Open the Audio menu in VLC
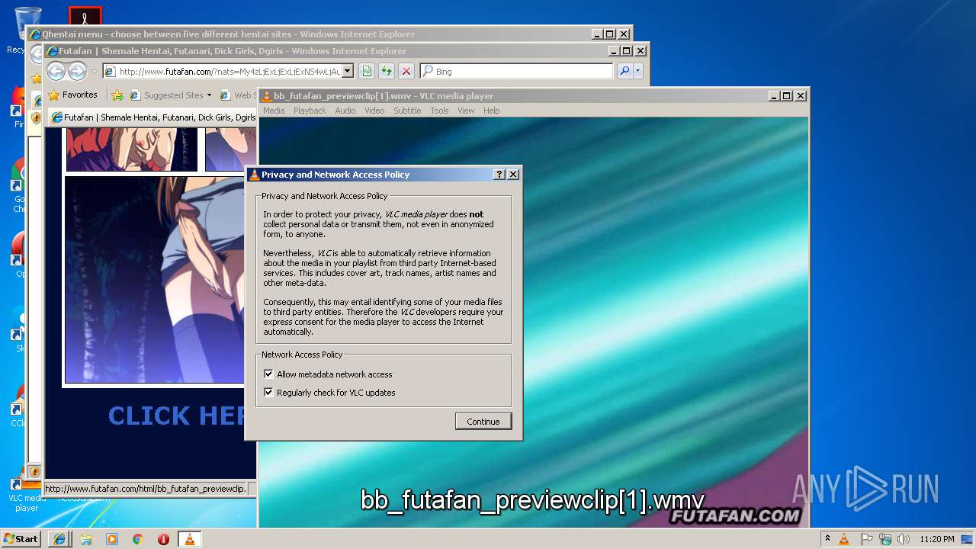This screenshot has height=549, width=976. (x=345, y=111)
